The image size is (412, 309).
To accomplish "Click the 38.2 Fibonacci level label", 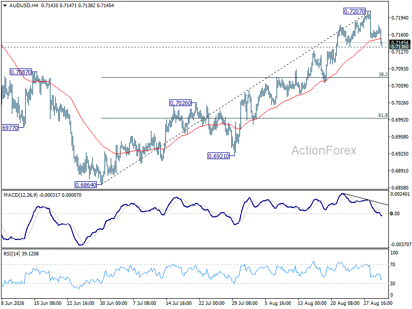I will [x=383, y=75].
